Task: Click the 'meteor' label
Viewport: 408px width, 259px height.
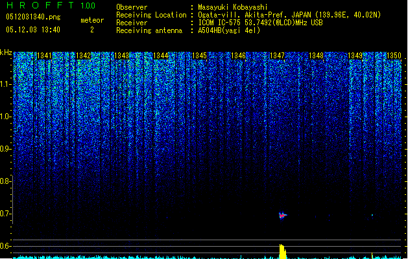Action: pos(92,20)
